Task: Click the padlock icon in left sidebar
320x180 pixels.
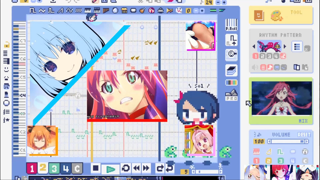Action: point(7,44)
